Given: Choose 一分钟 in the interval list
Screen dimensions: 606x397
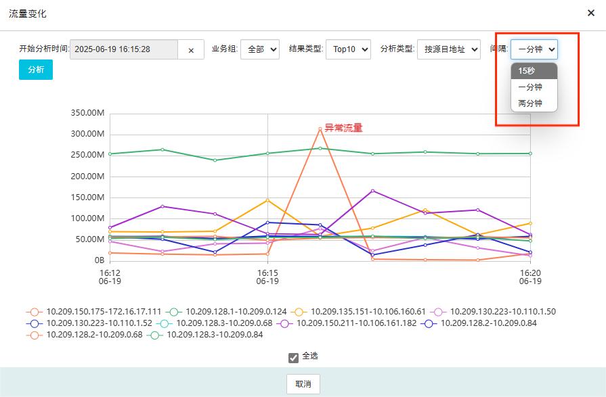Looking at the screenshot, I should 534,87.
